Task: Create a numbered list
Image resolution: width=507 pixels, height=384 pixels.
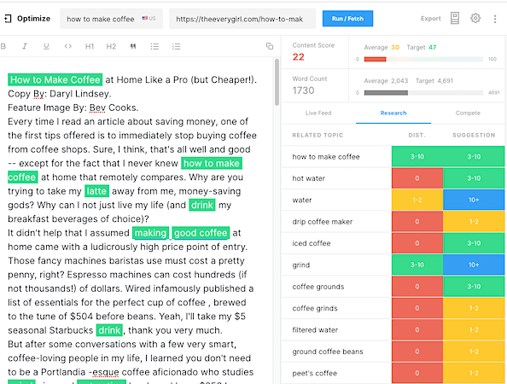Action: pos(176,47)
